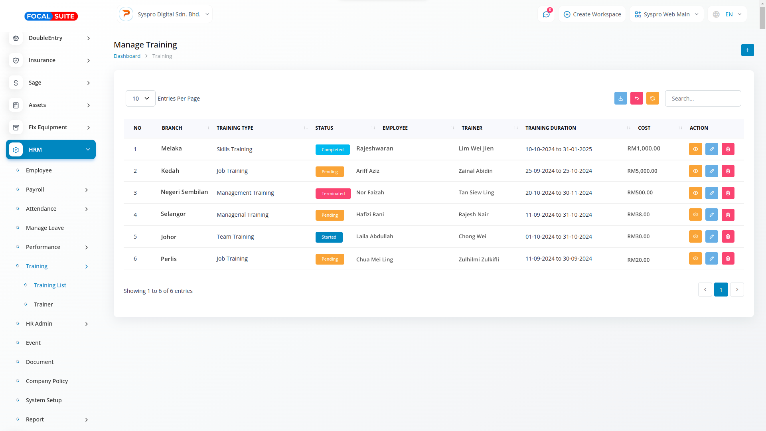Open the EN language dropdown

tap(728, 14)
